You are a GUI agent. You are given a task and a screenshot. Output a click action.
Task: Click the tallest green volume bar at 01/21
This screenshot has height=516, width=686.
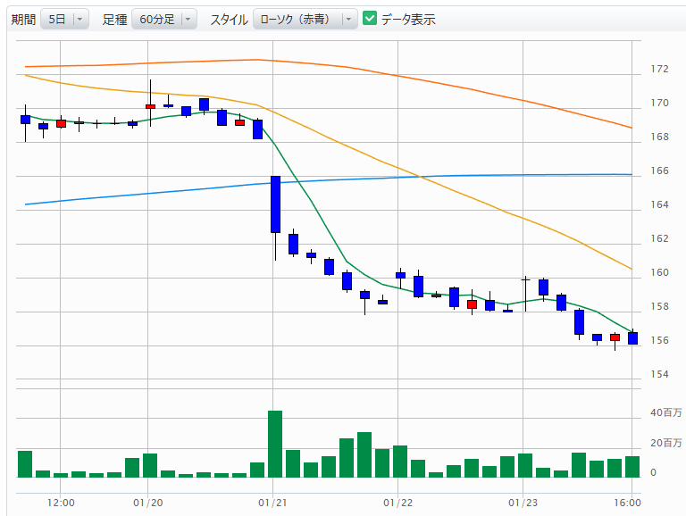tap(275, 444)
